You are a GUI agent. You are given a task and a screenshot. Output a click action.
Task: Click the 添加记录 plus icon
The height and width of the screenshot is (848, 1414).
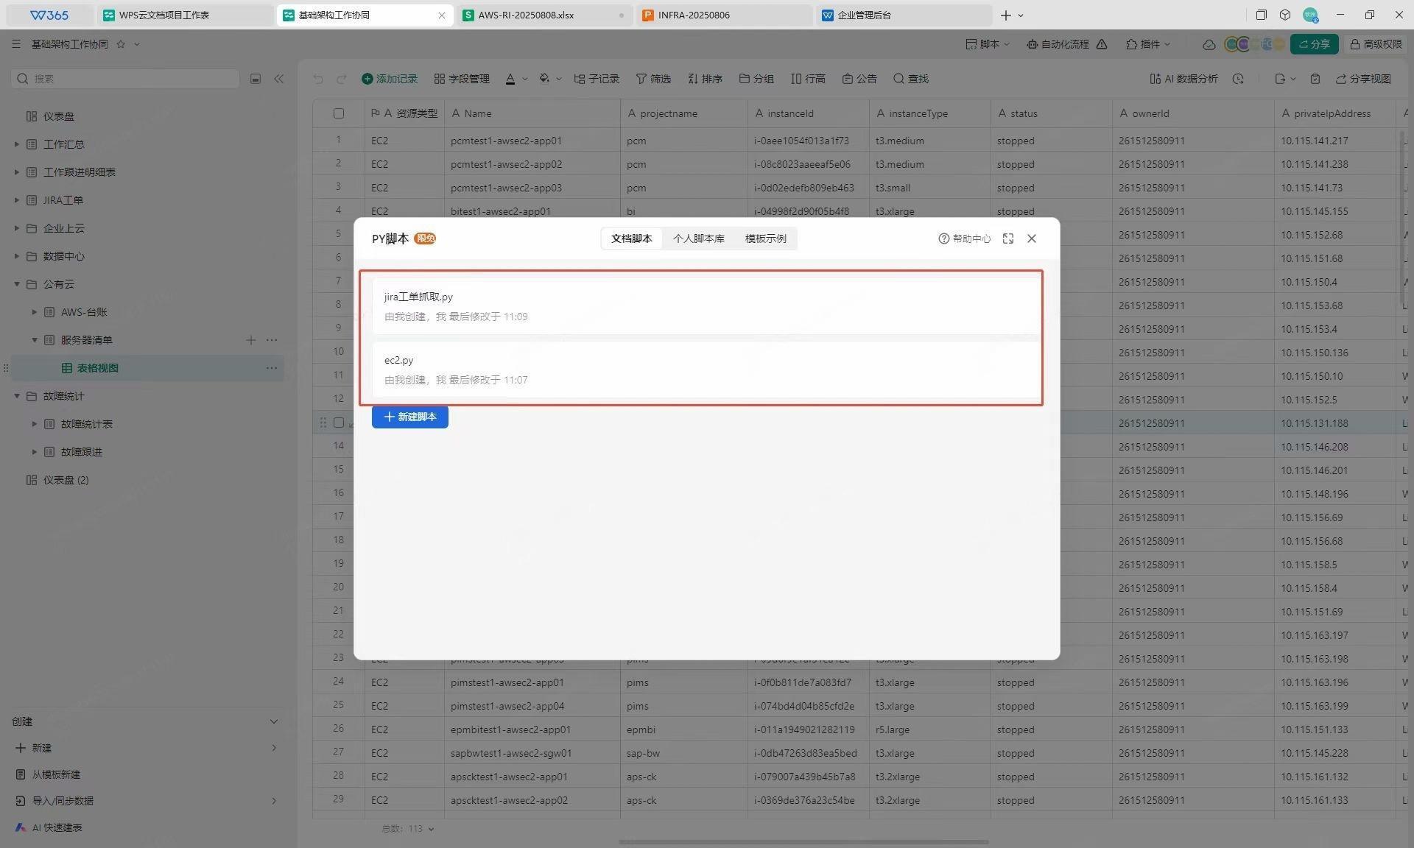pos(367,79)
